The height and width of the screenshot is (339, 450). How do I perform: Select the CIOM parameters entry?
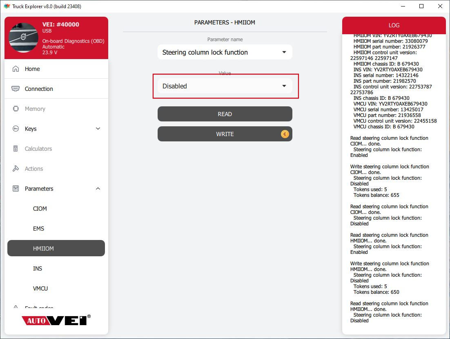[56, 209]
